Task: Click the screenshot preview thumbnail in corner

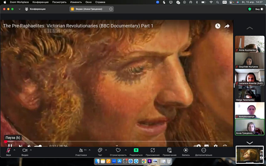Action: click(x=249, y=155)
